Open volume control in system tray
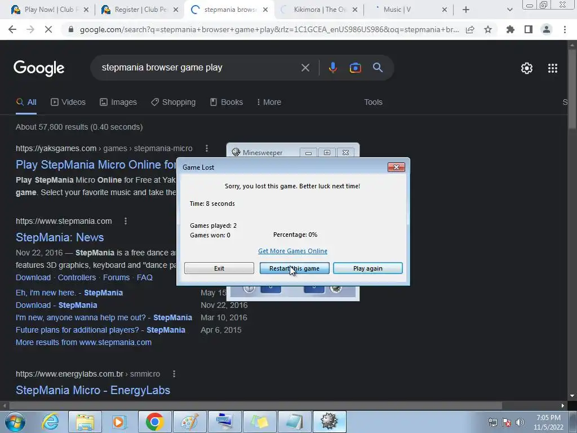Image resolution: width=577 pixels, height=433 pixels. [520, 422]
